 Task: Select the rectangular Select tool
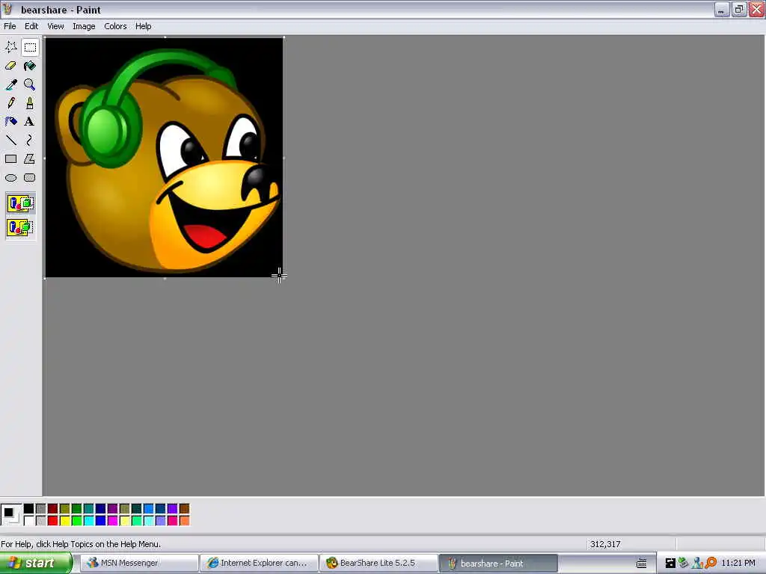[30, 47]
